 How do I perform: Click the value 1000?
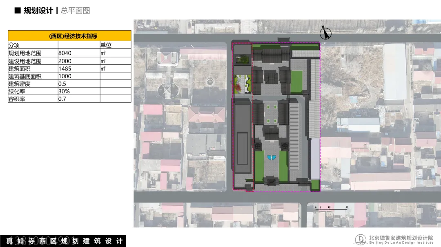click(65, 76)
